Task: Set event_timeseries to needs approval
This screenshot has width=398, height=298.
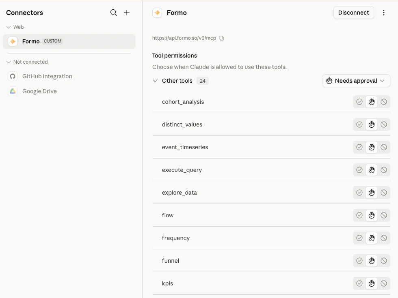Action: tap(371, 147)
